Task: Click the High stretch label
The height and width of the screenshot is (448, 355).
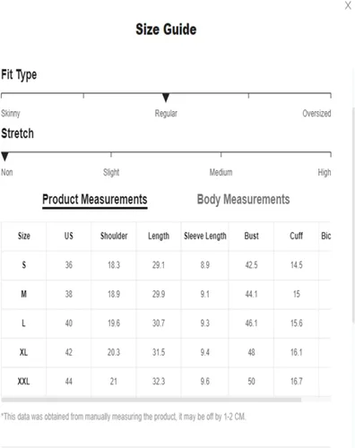Action: 325,172
